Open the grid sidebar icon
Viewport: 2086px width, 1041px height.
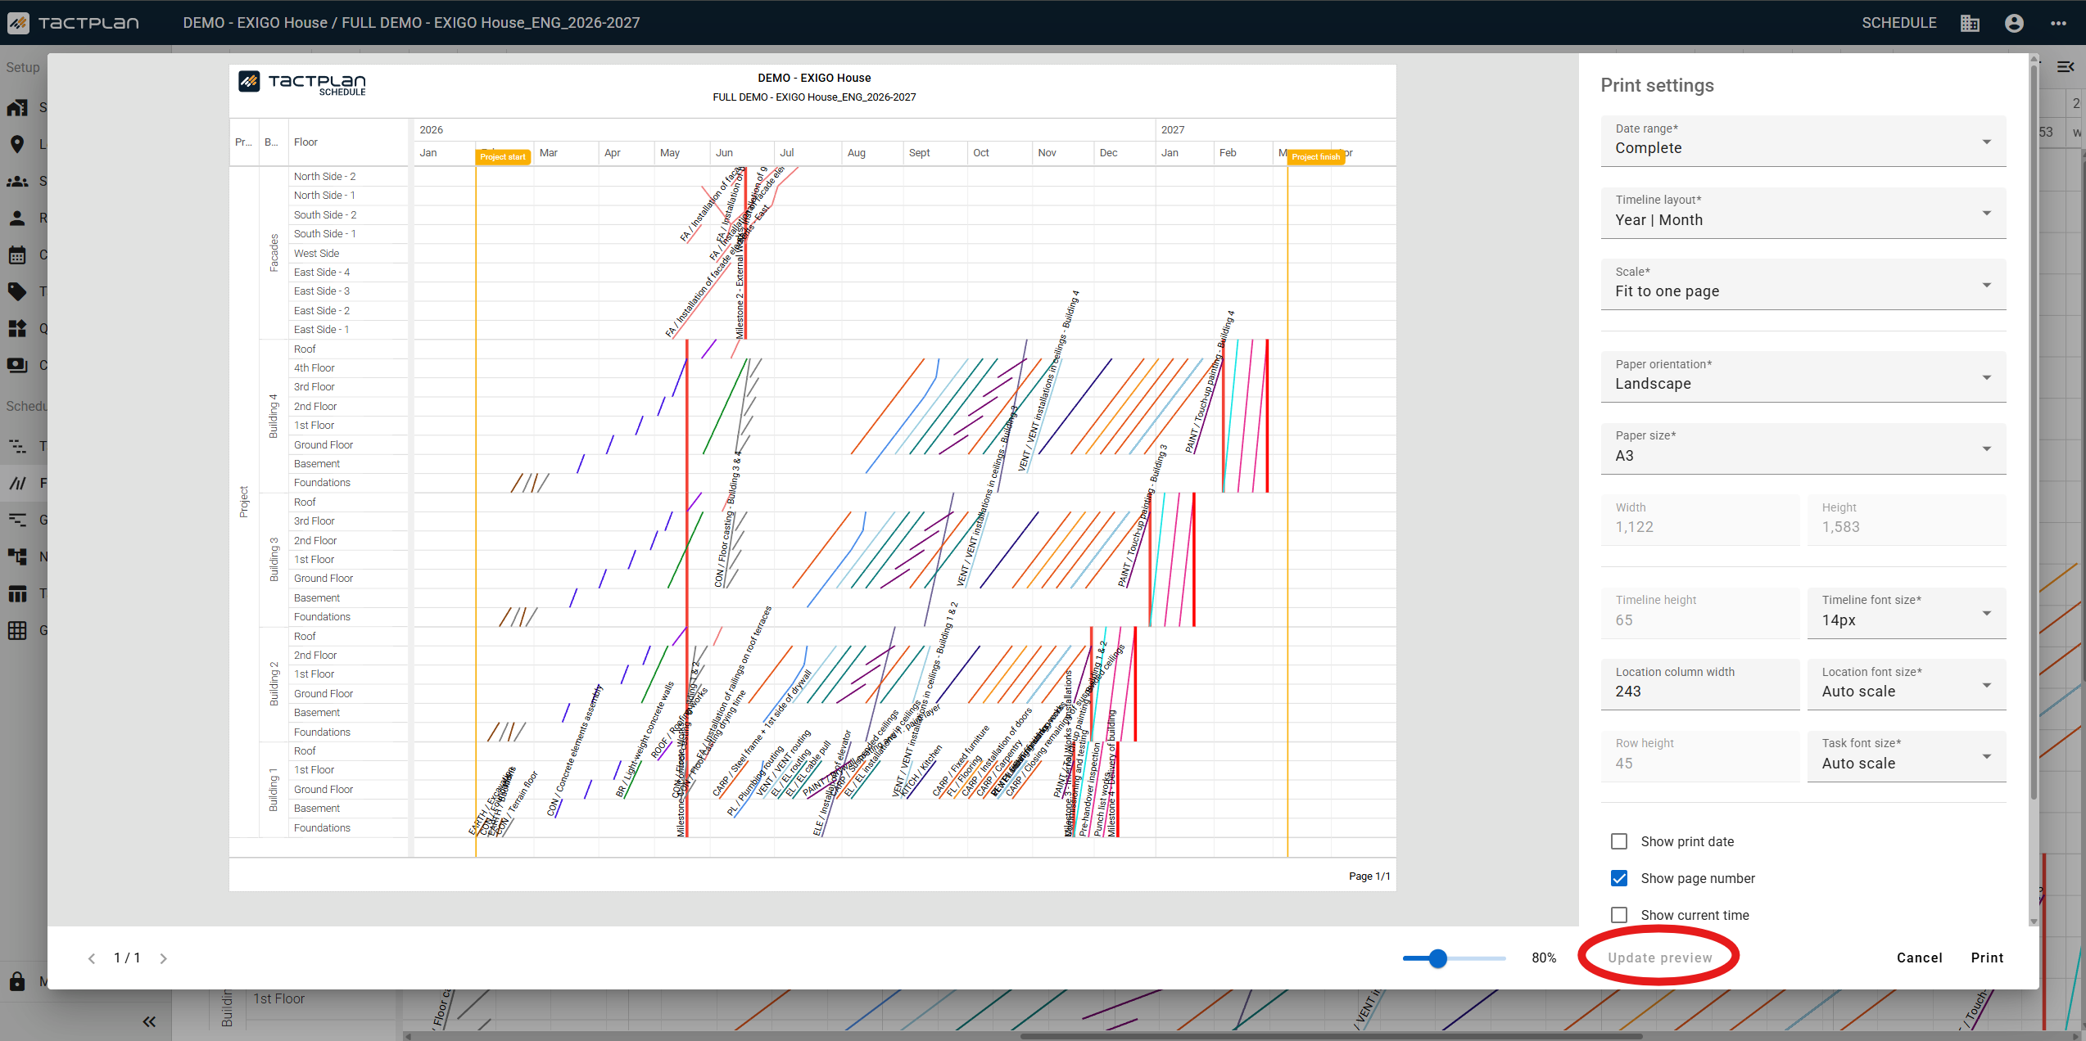pyautogui.click(x=17, y=630)
